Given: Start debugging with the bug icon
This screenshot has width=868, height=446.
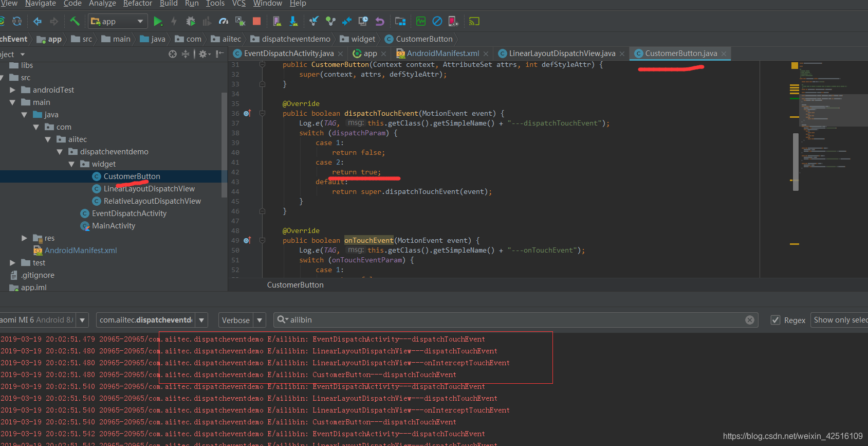Looking at the screenshot, I should coord(191,21).
